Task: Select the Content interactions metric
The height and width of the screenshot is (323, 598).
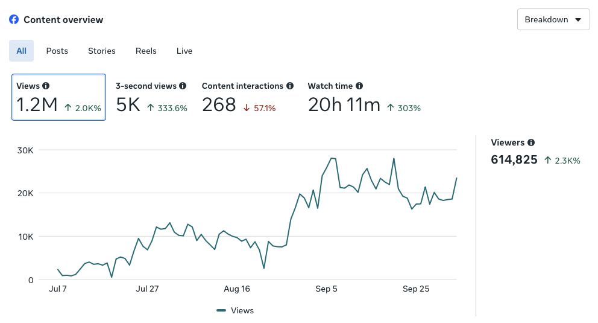Action: 248,97
